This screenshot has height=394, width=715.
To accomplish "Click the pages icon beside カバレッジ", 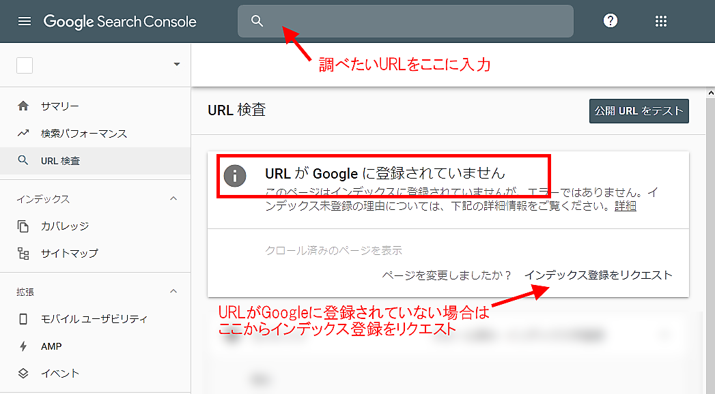I will pos(23,226).
